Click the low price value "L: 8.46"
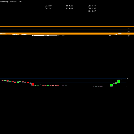Screen dimensions: 134x134 click(x=69, y=8)
